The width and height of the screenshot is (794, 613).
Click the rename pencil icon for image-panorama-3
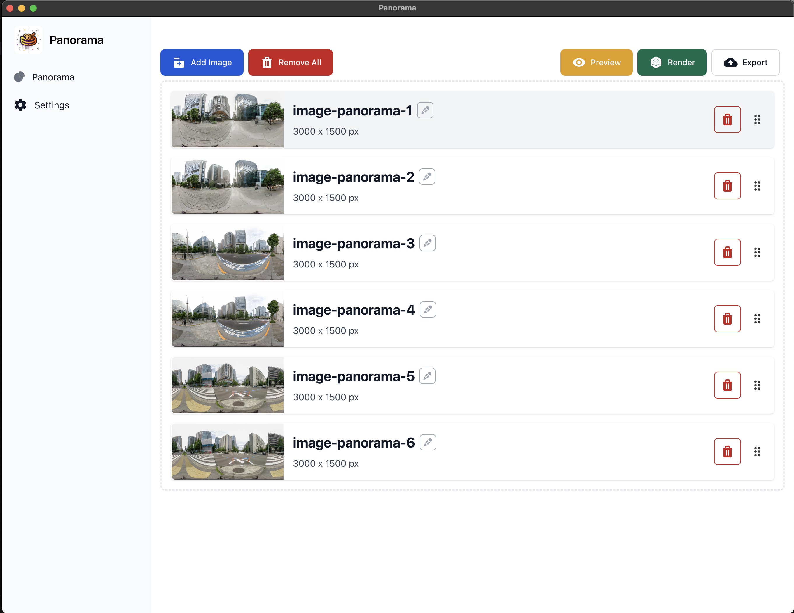click(427, 243)
